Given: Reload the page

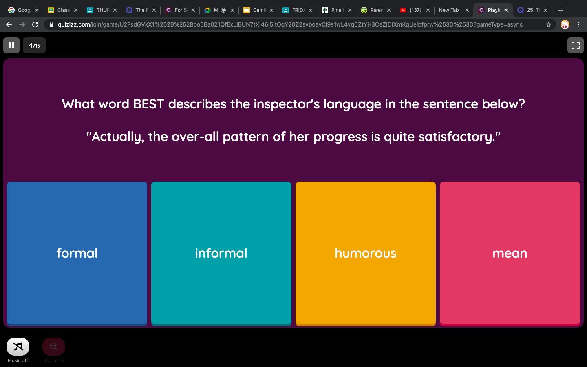Looking at the screenshot, I should [x=35, y=24].
